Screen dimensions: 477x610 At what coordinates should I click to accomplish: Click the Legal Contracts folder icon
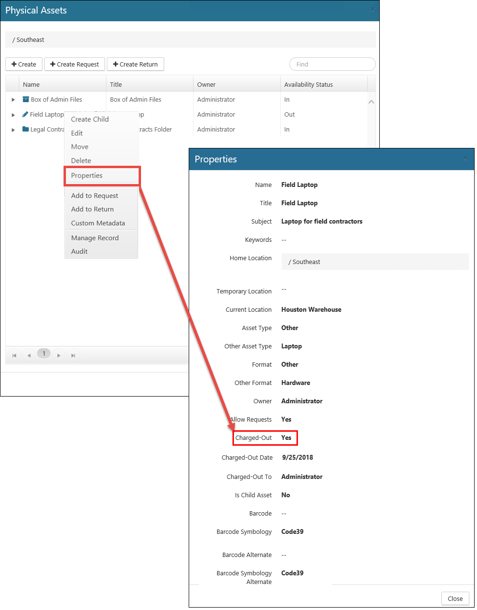coord(26,130)
